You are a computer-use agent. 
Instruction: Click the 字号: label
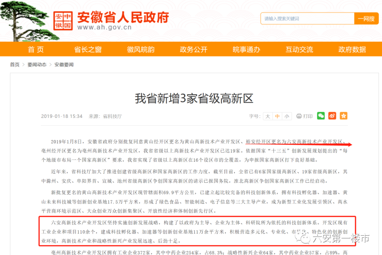(255, 116)
